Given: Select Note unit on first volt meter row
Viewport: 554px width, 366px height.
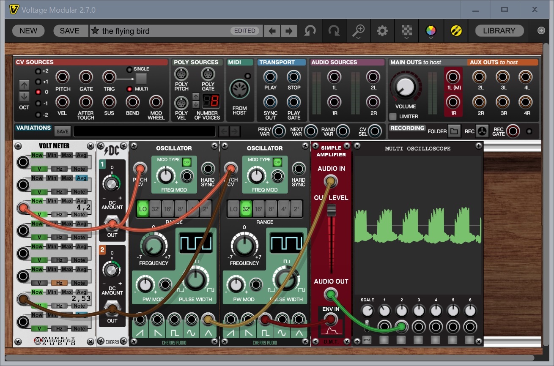Looking at the screenshot, I should tap(79, 169).
